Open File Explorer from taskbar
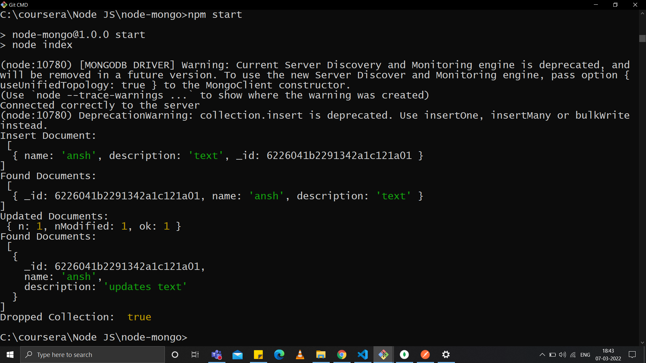646x363 pixels. pos(321,355)
